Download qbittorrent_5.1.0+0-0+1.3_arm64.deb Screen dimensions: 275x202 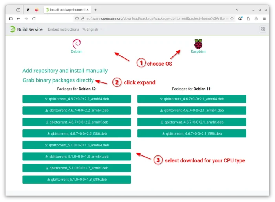tap(77, 157)
